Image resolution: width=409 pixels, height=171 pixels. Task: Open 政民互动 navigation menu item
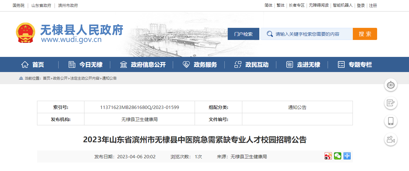pos(257,64)
